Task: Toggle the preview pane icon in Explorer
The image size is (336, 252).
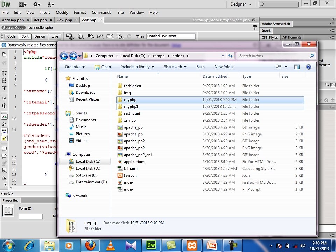Action: pos(297,67)
